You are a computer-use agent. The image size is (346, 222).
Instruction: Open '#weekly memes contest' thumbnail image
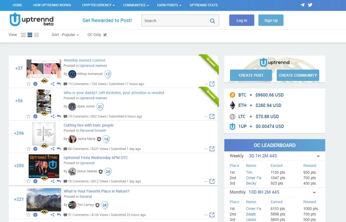click(44, 69)
